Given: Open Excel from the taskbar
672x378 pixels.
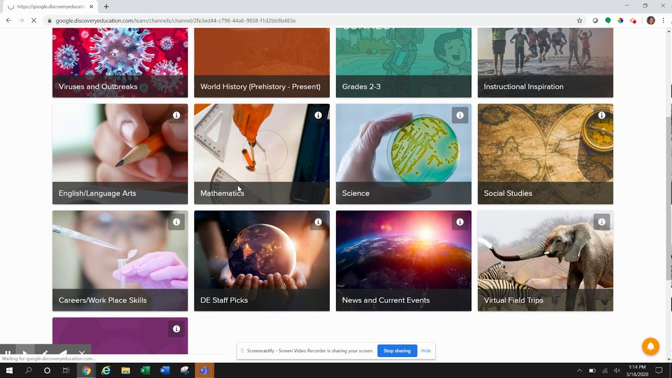Looking at the screenshot, I should 145,371.
